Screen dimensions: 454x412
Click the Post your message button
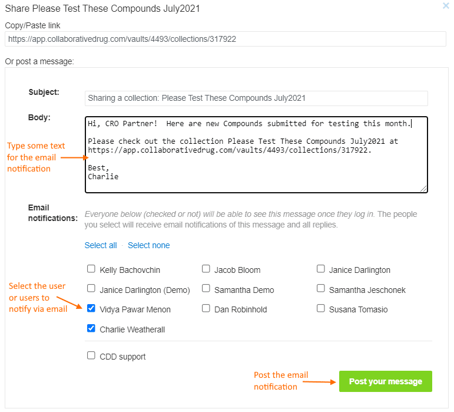point(385,381)
